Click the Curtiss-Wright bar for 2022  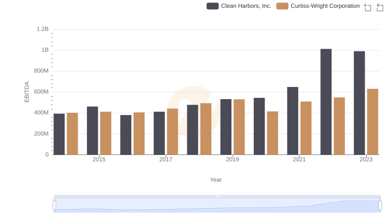339,126
